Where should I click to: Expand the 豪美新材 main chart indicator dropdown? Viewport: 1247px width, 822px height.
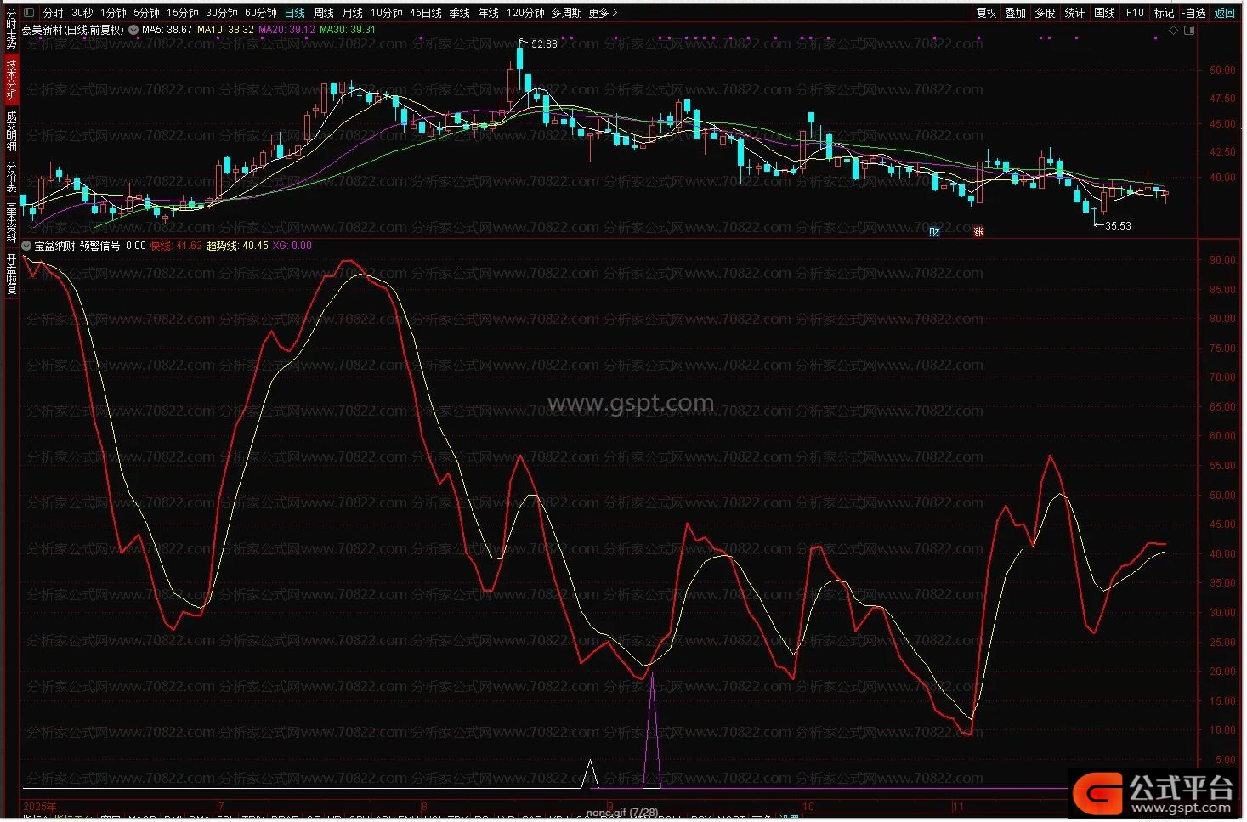133,30
